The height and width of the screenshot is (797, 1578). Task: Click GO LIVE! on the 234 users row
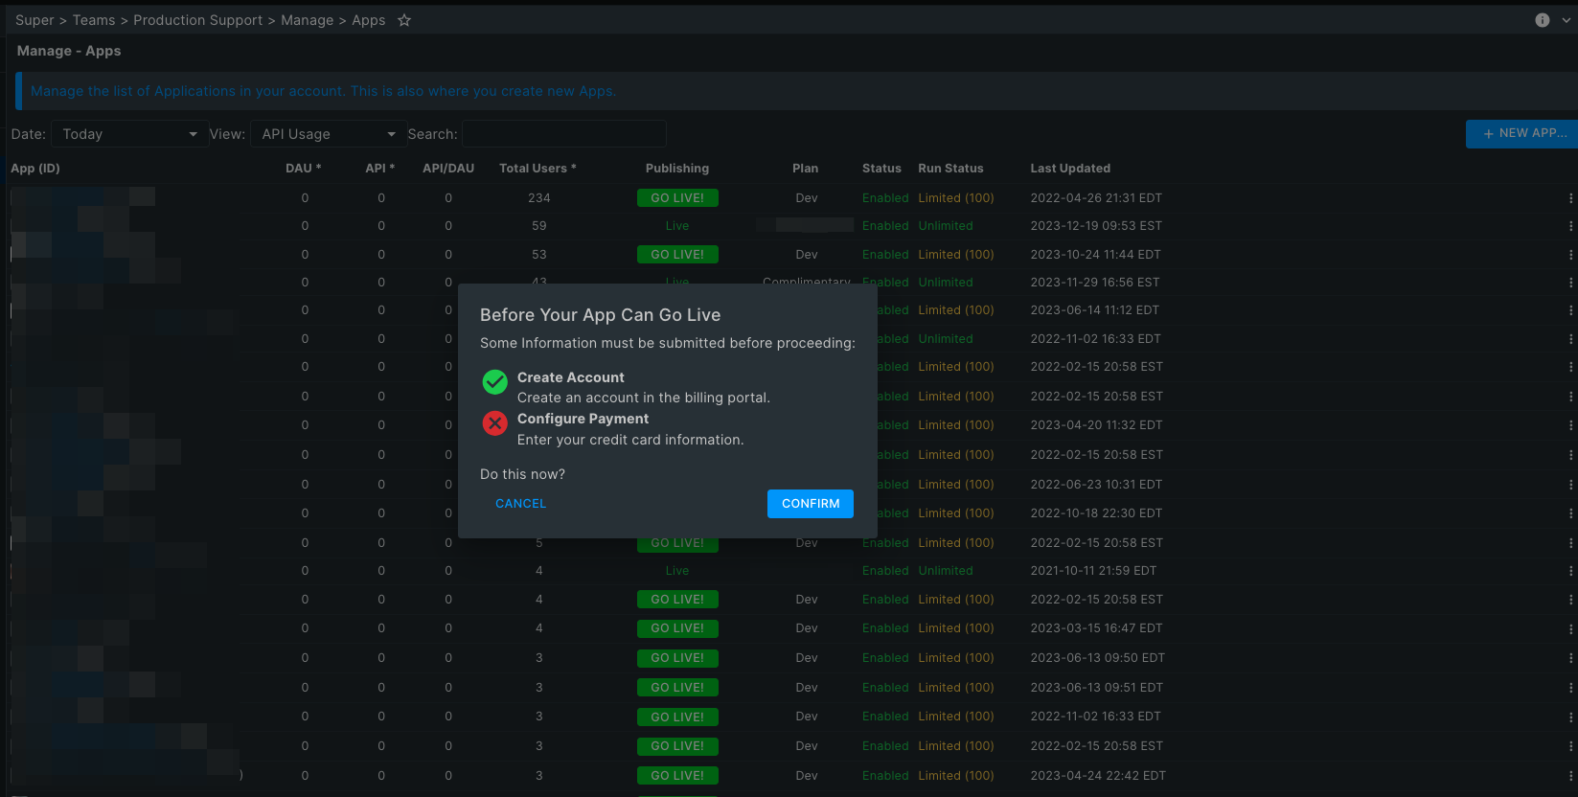point(677,198)
